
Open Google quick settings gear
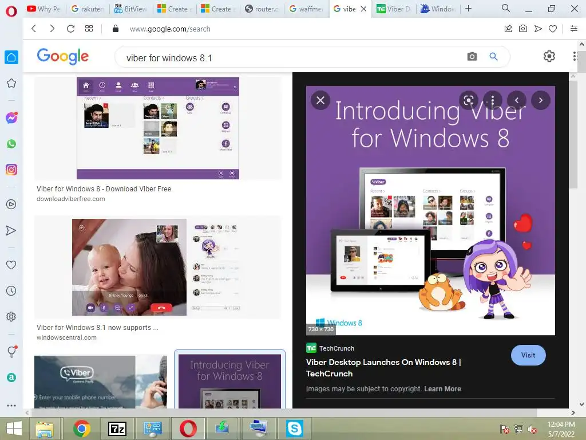549,56
